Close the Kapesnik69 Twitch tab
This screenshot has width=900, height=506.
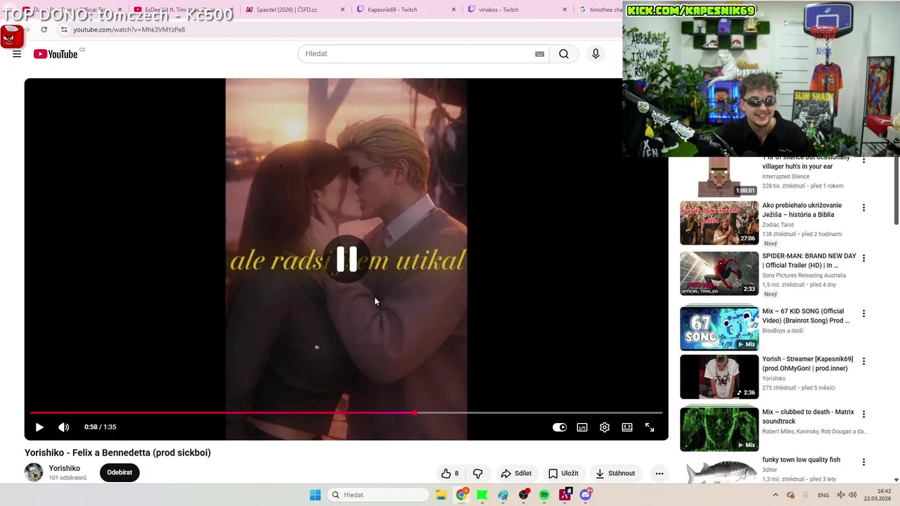coord(454,10)
